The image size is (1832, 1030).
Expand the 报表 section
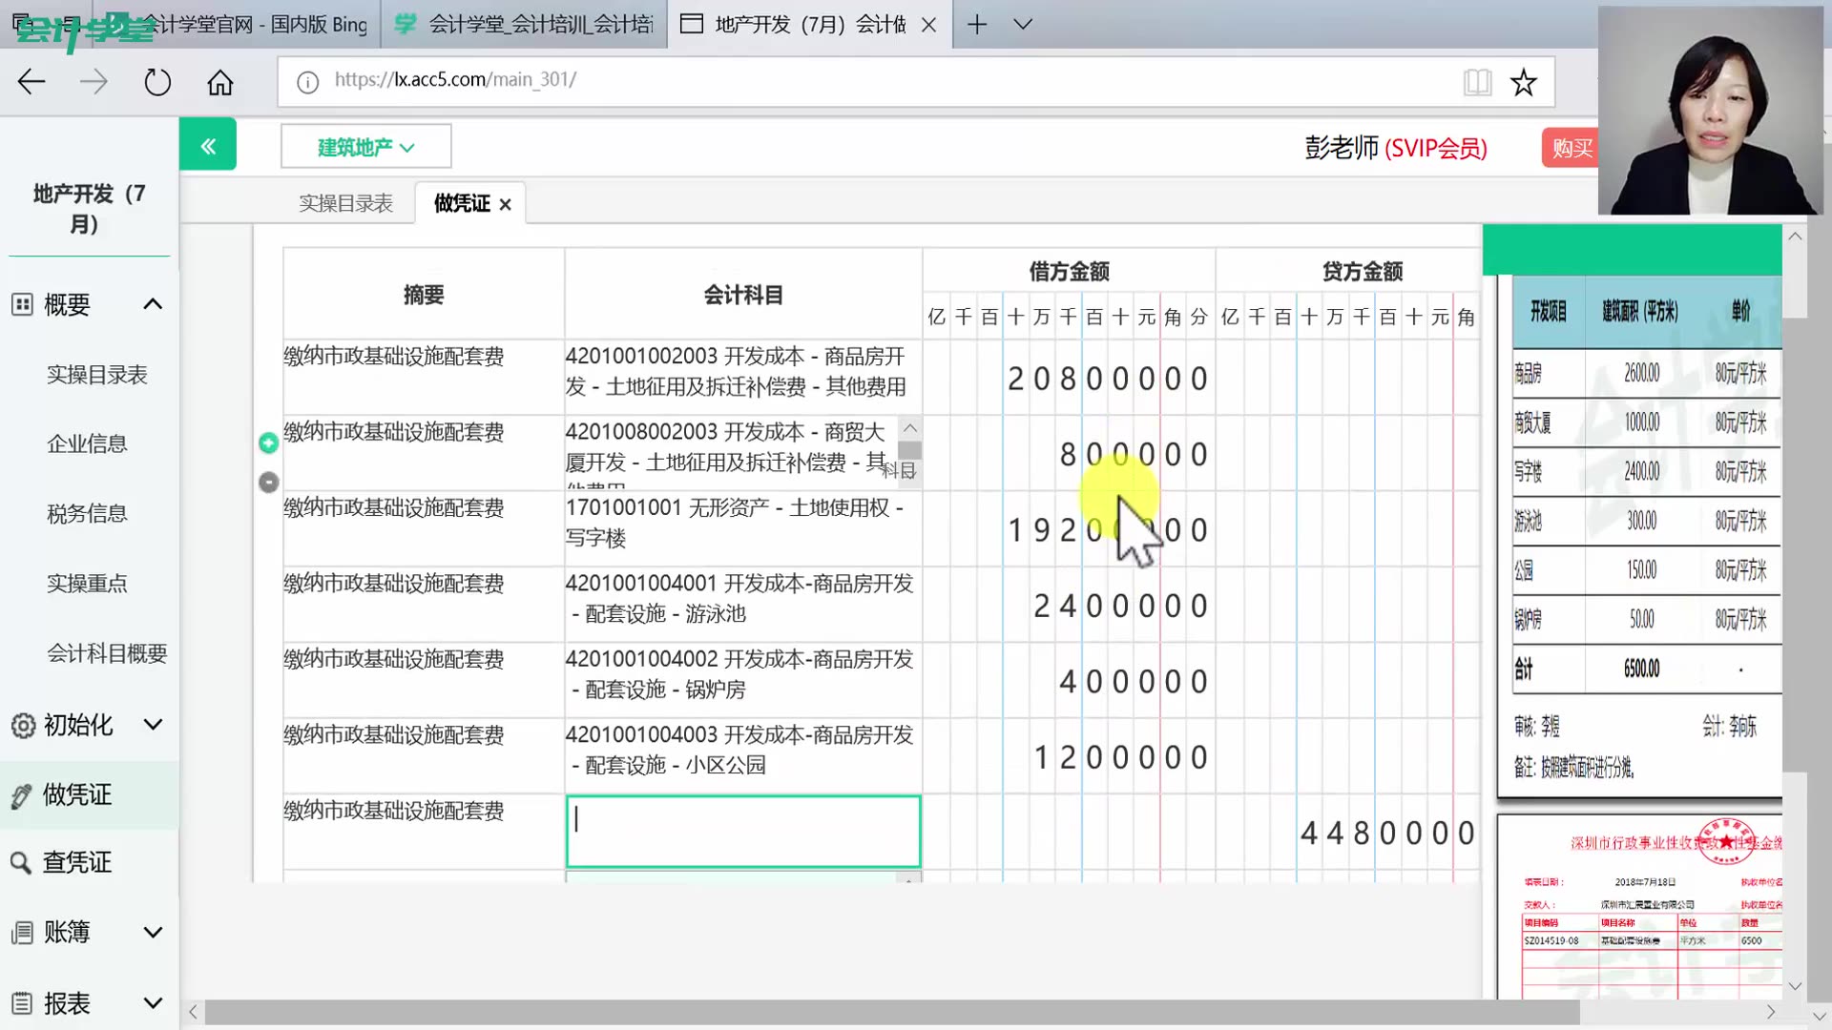pyautogui.click(x=153, y=1002)
